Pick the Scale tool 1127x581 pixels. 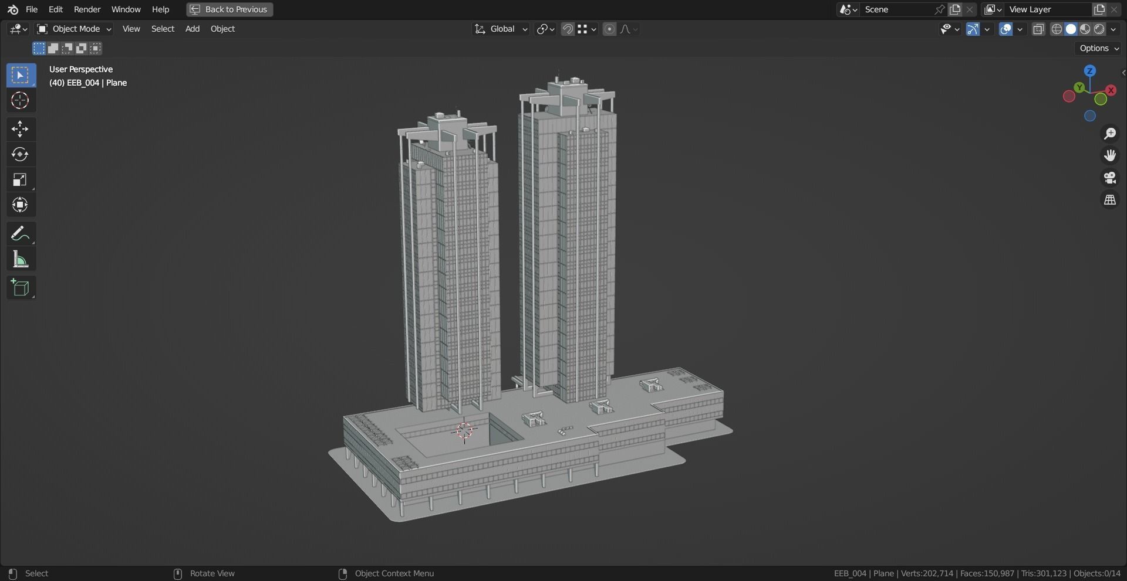pos(21,179)
